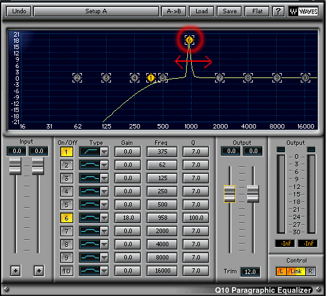Open band 3 filter type dropdown arrow
The image size is (326, 296).
point(104,178)
